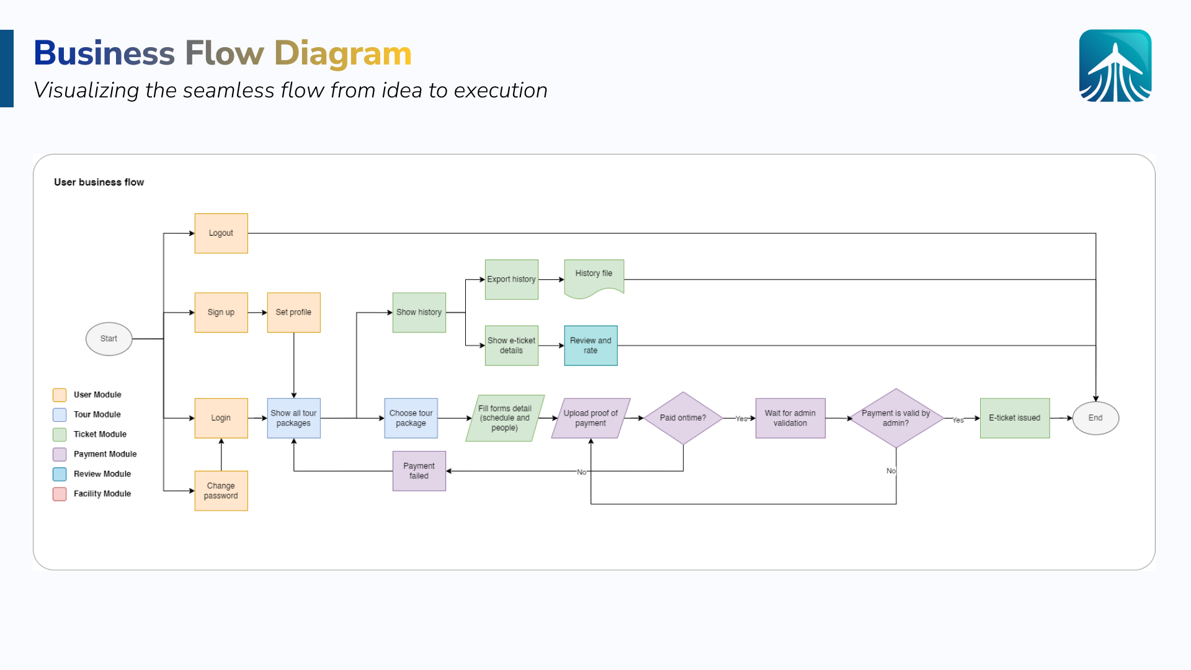Click the Facility Module red legend swatch

tap(60, 494)
